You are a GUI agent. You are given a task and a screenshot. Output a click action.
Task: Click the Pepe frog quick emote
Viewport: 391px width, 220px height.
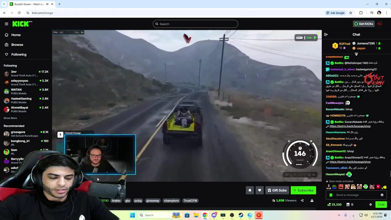tap(334, 187)
